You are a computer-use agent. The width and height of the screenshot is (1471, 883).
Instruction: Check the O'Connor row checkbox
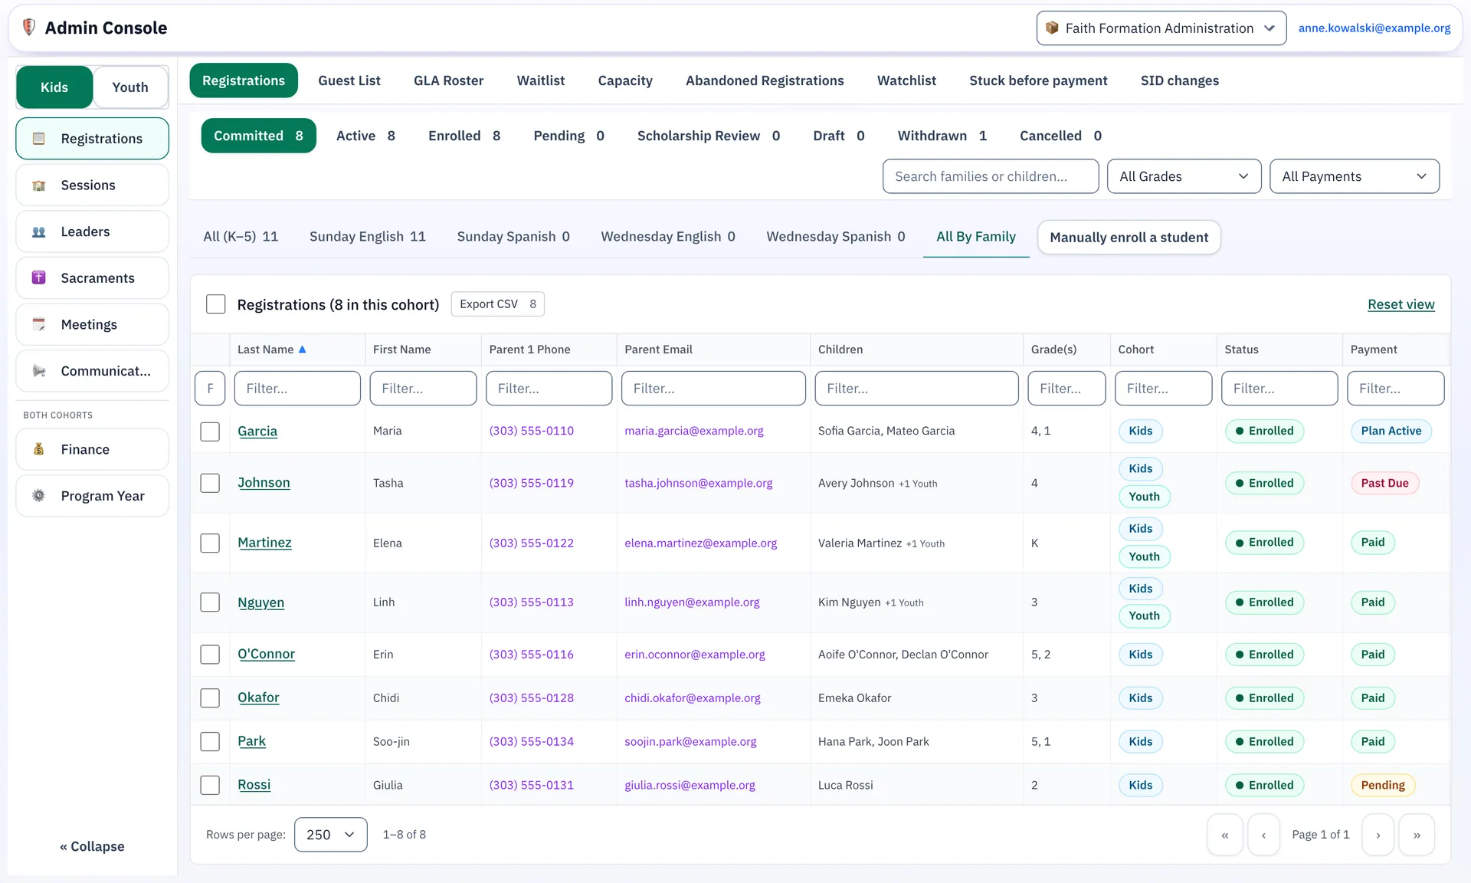point(210,655)
